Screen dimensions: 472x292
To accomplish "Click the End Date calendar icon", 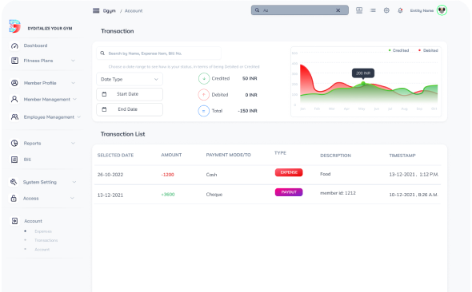I will coord(104,109).
